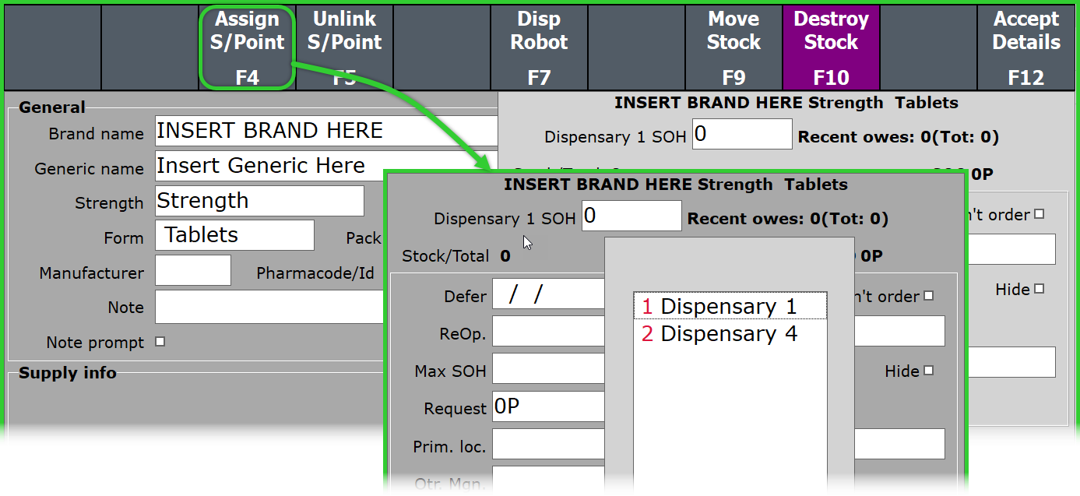Click Accept Details F12 button

[1026, 47]
